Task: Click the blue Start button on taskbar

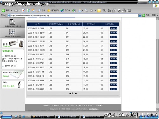Action: click(7, 117)
